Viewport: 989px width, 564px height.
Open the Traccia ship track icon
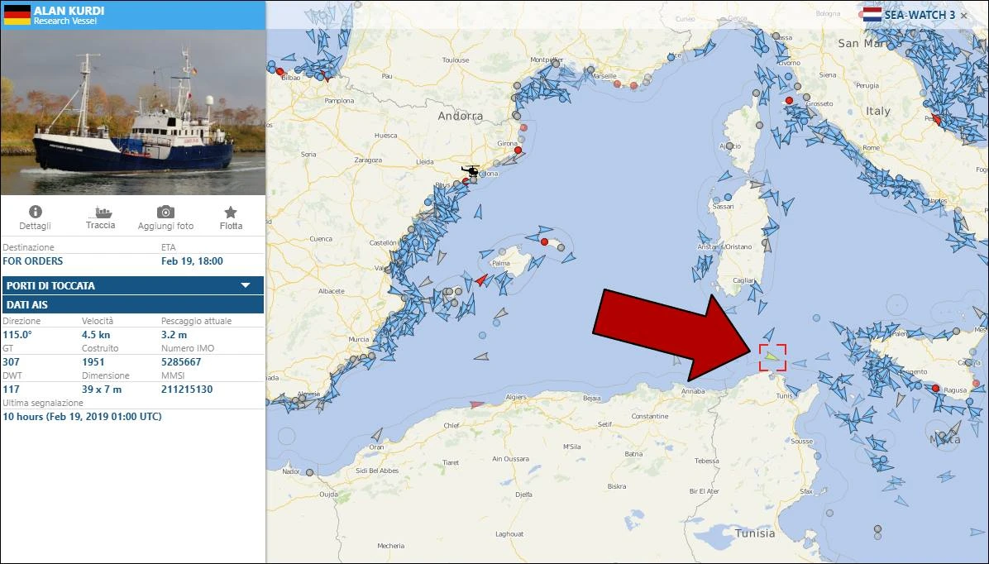100,212
